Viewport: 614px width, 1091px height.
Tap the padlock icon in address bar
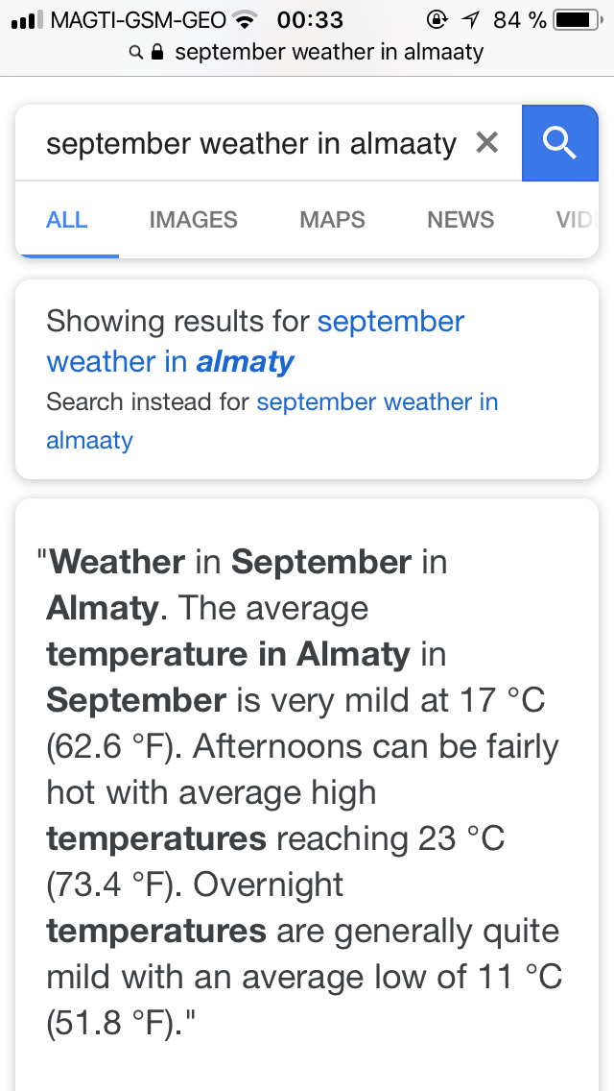tap(159, 52)
